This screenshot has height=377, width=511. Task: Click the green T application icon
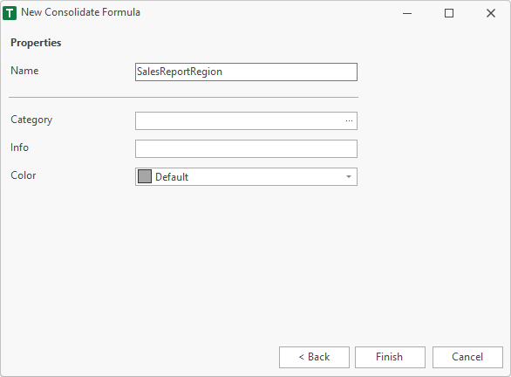coord(10,13)
